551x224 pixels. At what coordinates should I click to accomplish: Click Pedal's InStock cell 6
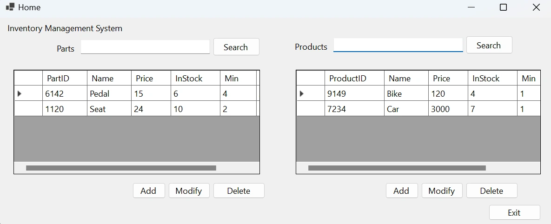195,93
